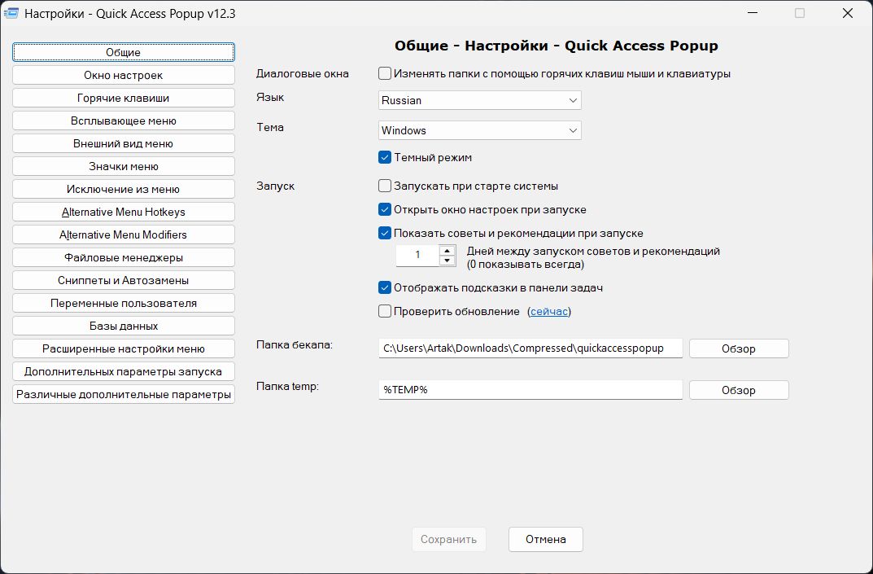Click the Отмена button
Screen dimensions: 873x574
pos(546,540)
